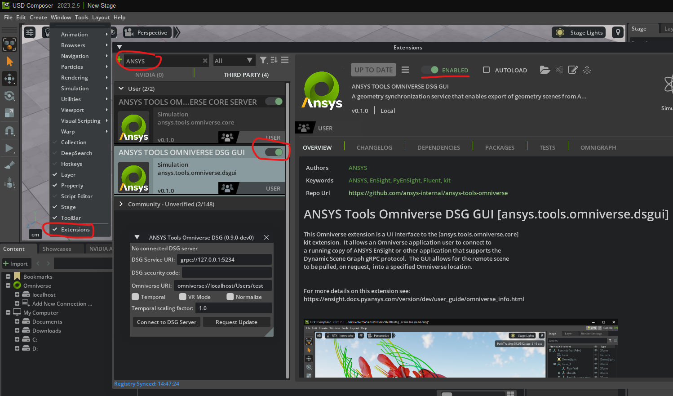Image resolution: width=673 pixels, height=396 pixels.
Task: Activate the Scale tool in toolbar
Action: (x=9, y=113)
